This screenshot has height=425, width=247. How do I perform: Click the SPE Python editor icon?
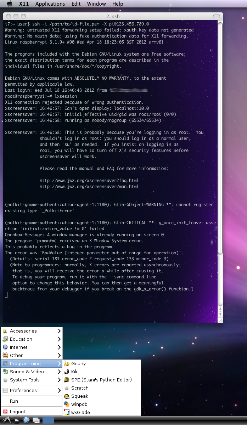click(66, 380)
